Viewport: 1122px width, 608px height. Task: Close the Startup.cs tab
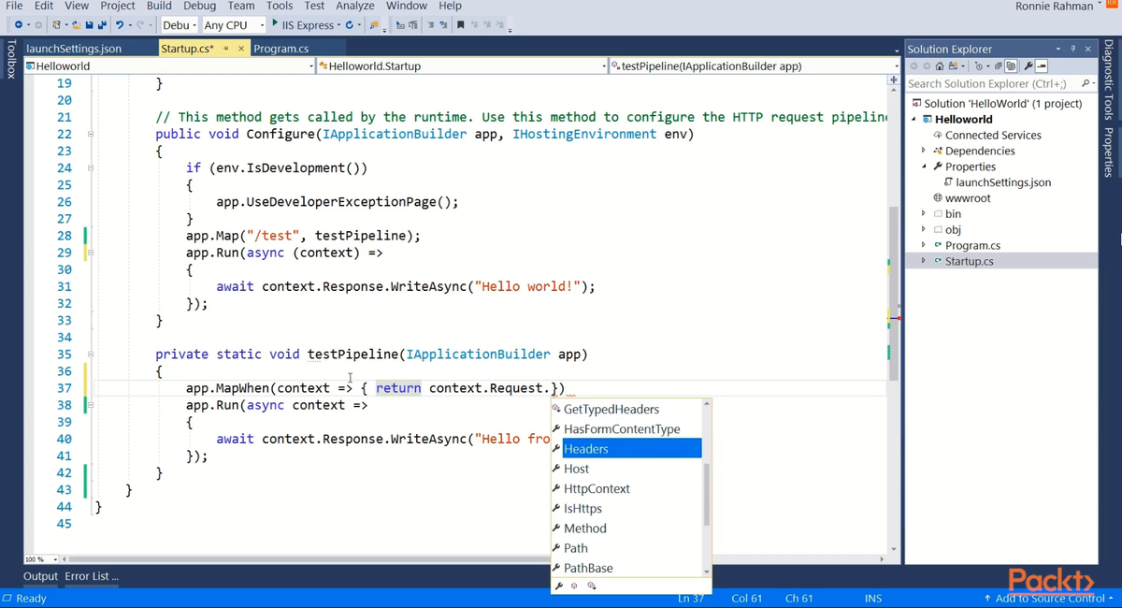[x=241, y=49]
